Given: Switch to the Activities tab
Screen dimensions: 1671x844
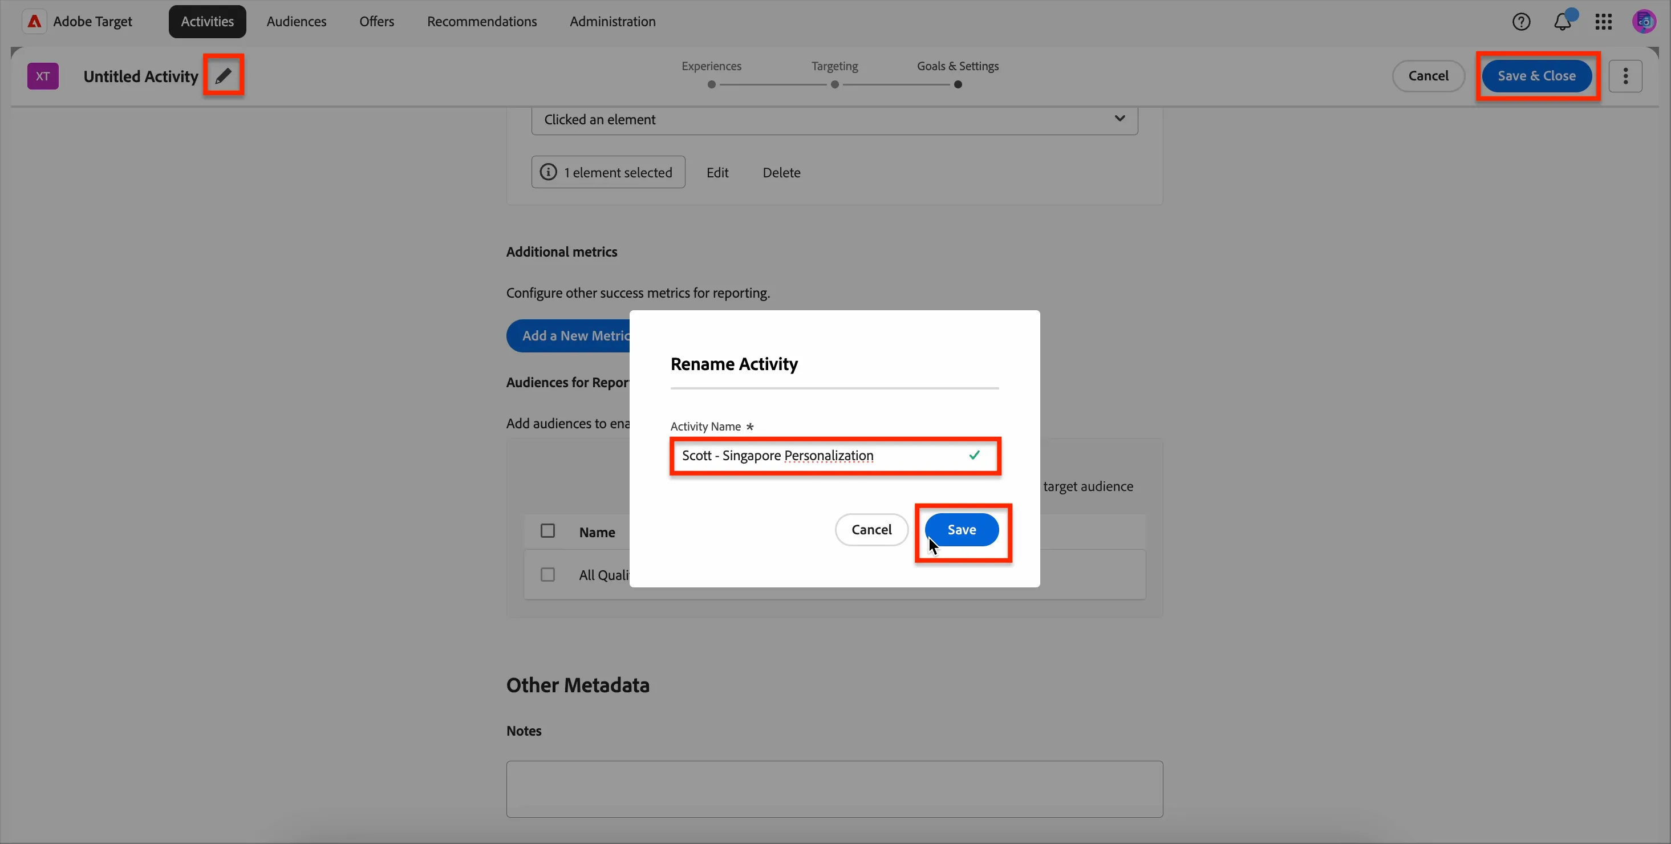Looking at the screenshot, I should tap(208, 22).
